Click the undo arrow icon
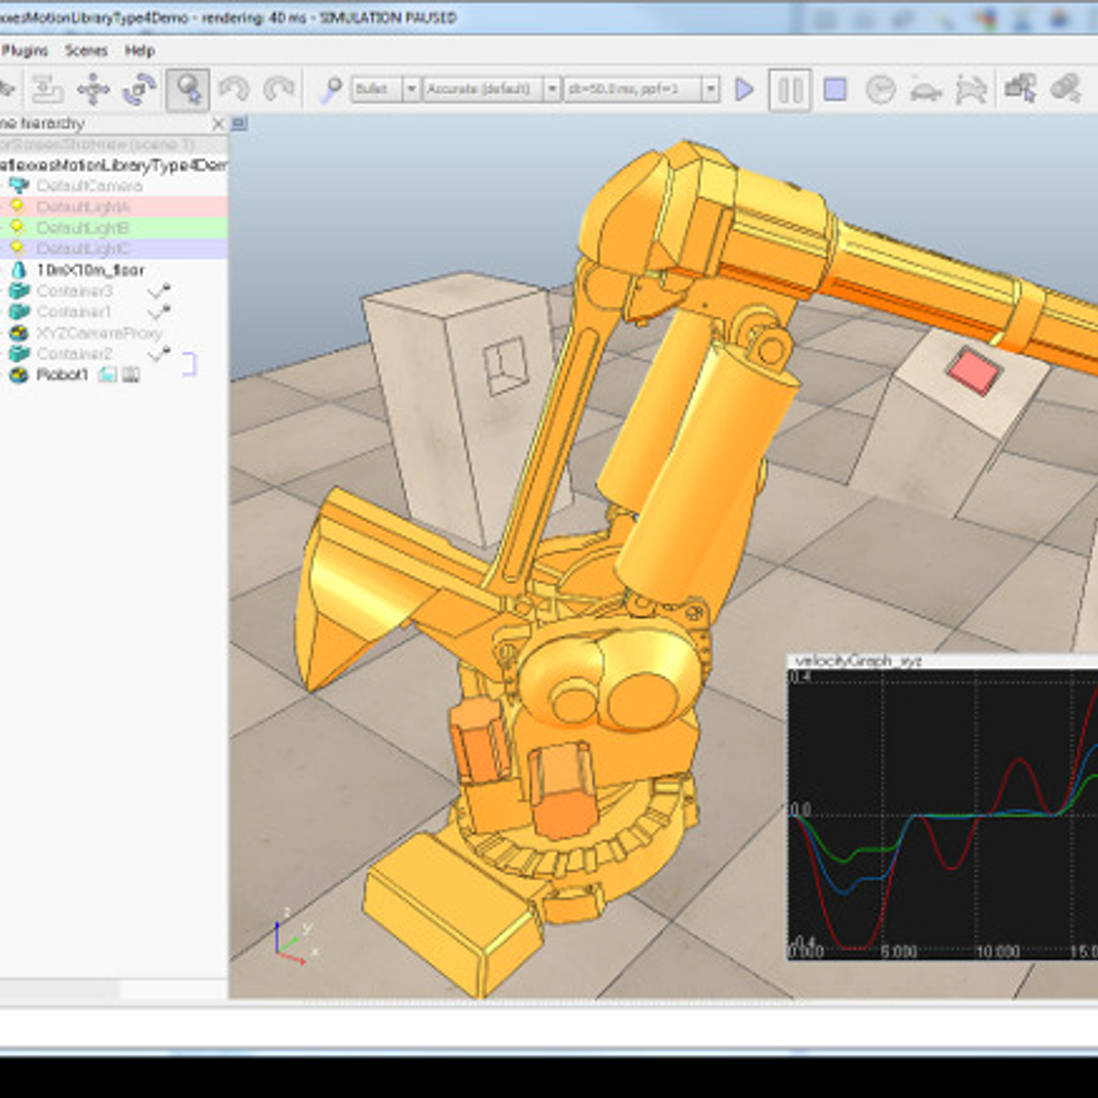This screenshot has height=1098, width=1098. coord(234,90)
